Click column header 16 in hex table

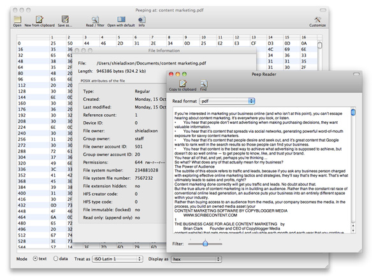click(308, 37)
